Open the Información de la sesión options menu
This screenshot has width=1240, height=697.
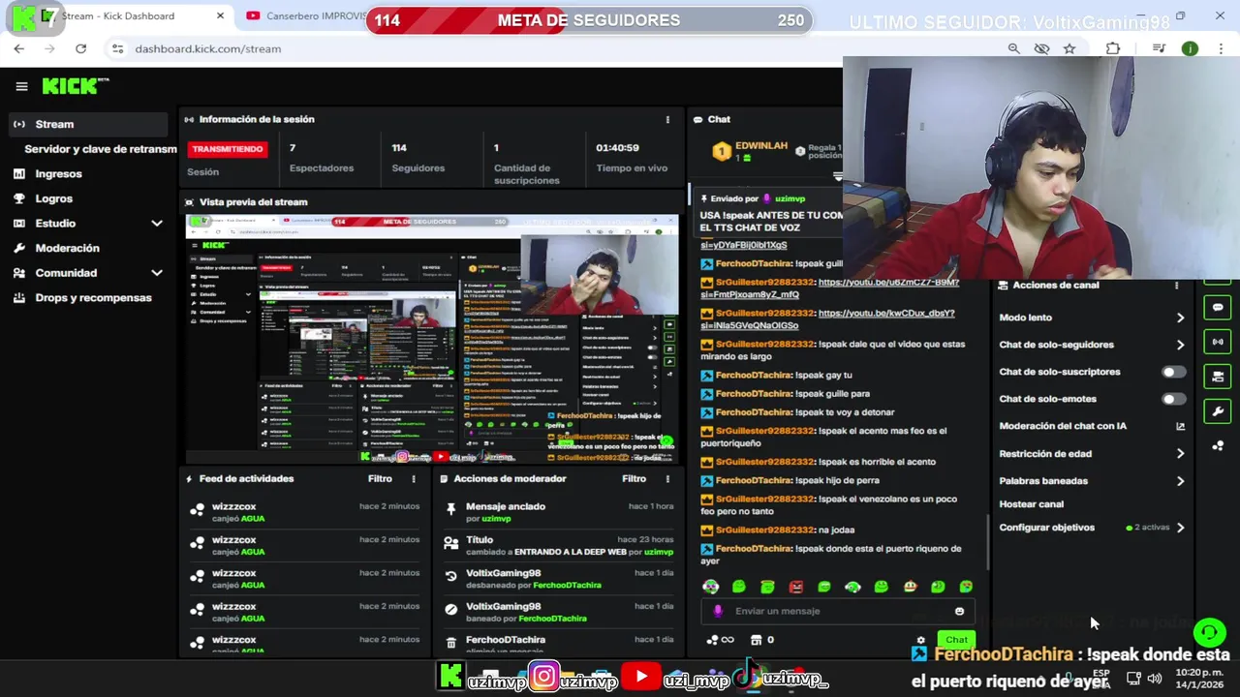pyautogui.click(x=667, y=119)
